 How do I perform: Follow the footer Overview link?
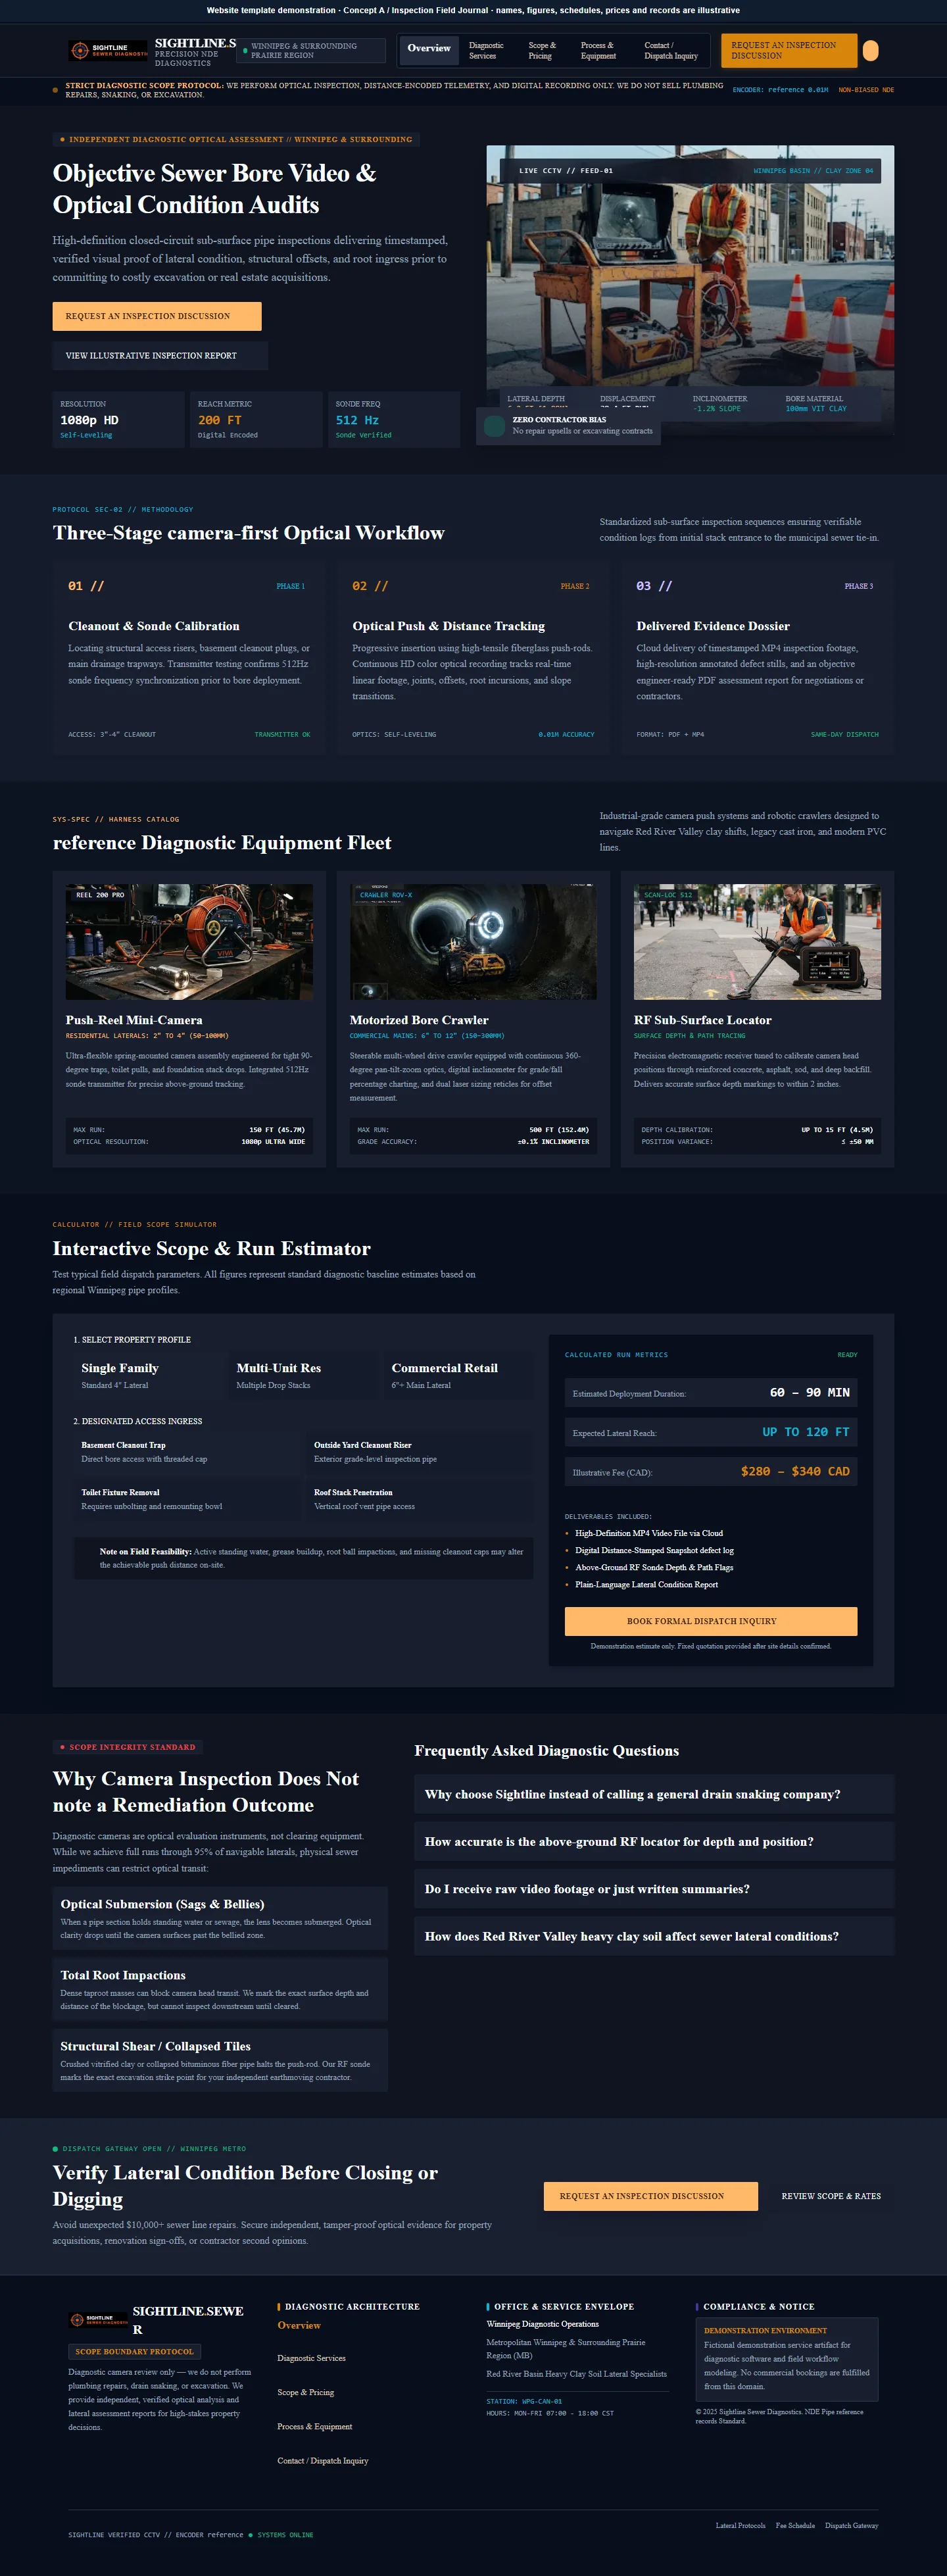(x=299, y=2325)
